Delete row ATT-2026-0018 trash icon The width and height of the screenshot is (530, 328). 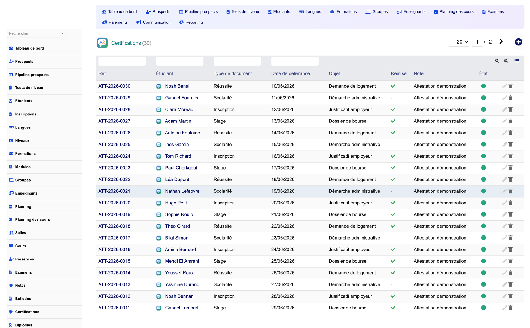click(x=511, y=226)
